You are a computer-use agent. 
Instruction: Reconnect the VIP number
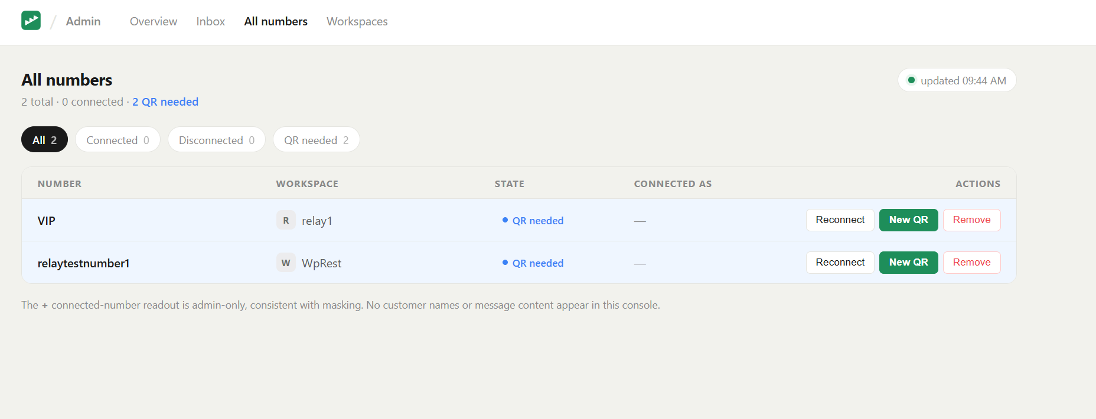click(x=840, y=220)
